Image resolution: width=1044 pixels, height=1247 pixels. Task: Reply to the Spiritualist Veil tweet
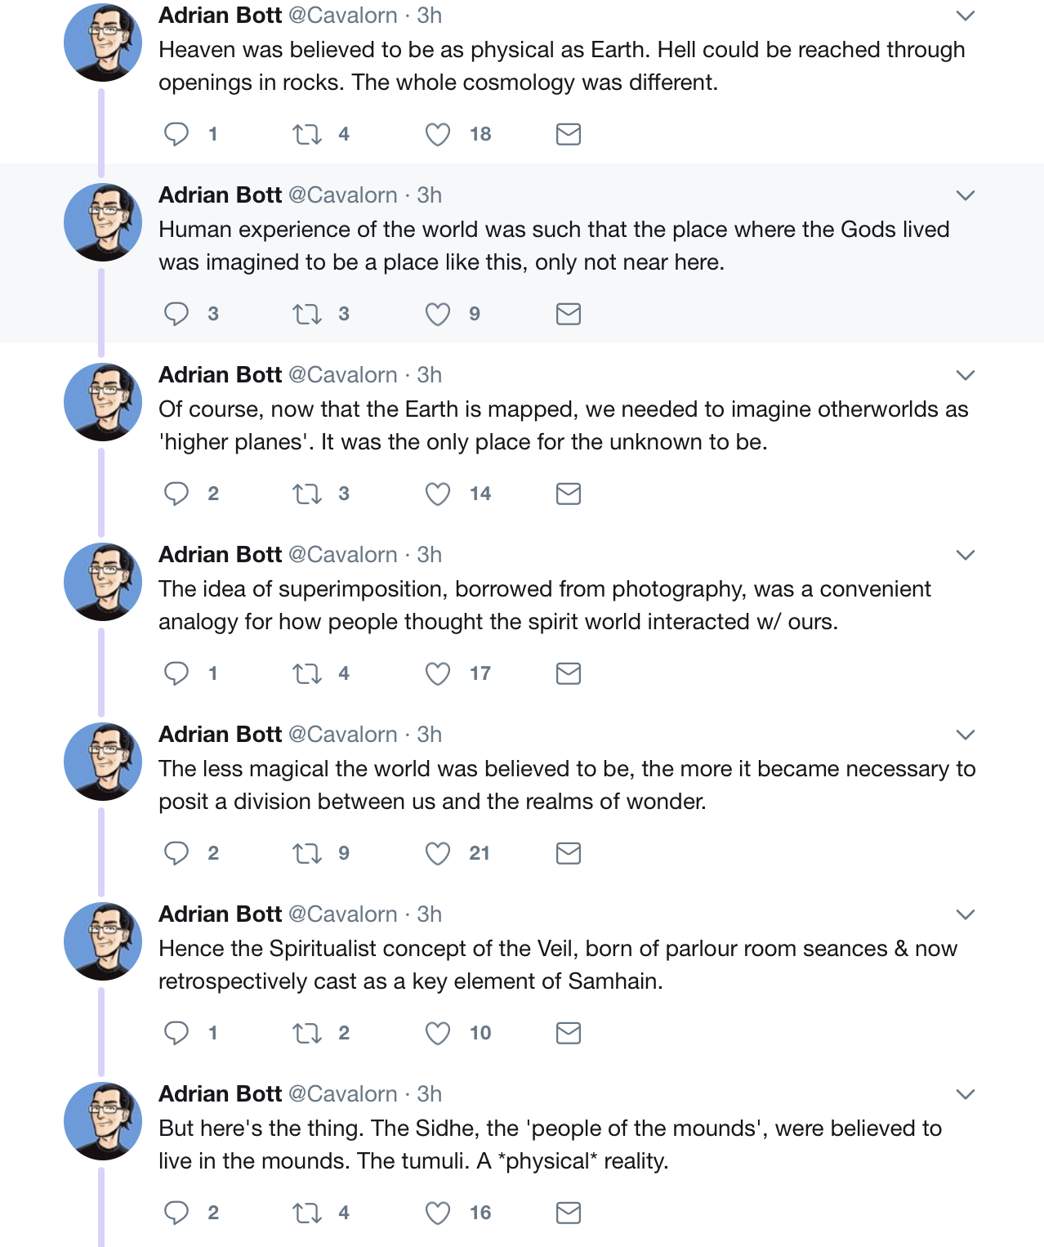176,1033
